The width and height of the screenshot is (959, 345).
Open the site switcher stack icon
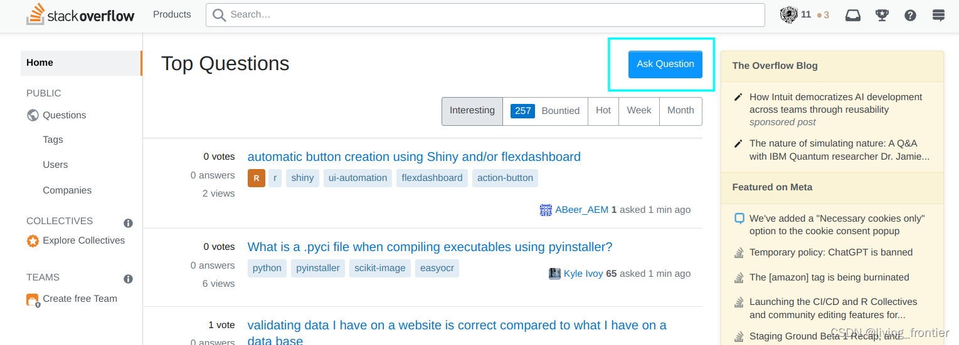tap(938, 15)
